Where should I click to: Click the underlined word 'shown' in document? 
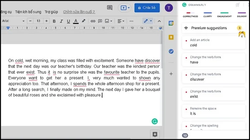[x=145, y=78]
